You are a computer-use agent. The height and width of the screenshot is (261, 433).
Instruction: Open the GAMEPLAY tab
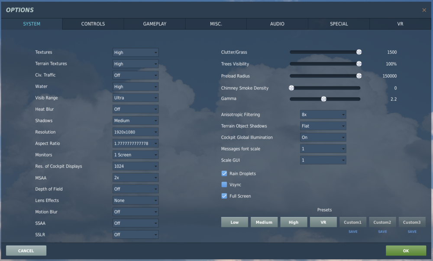(x=154, y=24)
